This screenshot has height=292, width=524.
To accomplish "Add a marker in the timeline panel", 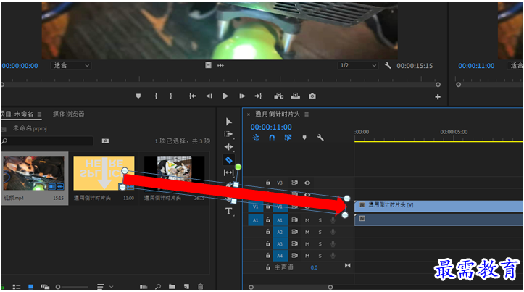I will click(304, 138).
